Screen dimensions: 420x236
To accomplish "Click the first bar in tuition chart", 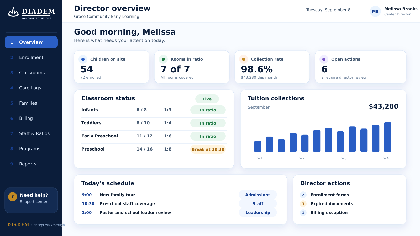I will [x=258, y=146].
